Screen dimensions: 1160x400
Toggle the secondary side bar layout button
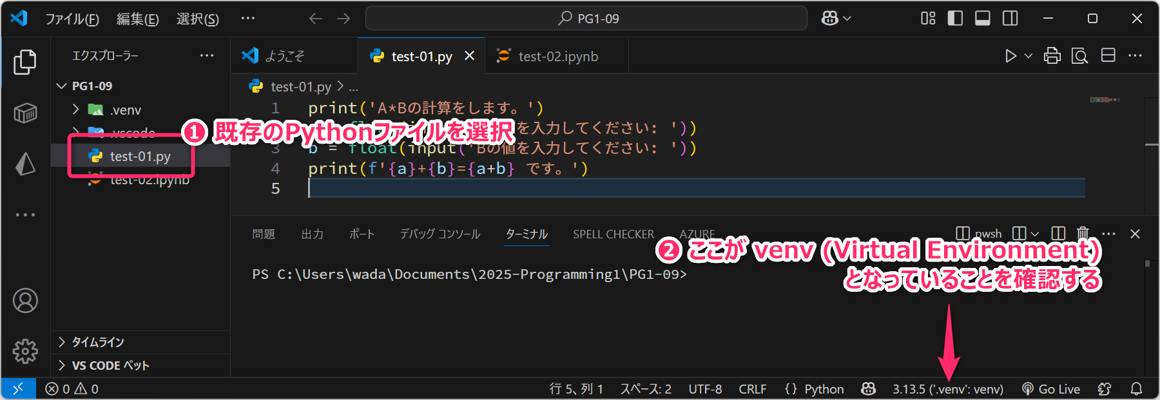(x=1010, y=19)
